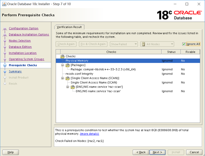Click Ignored status of resolv.conf Integrity
This screenshot has width=205, height=156.
tap(167, 74)
